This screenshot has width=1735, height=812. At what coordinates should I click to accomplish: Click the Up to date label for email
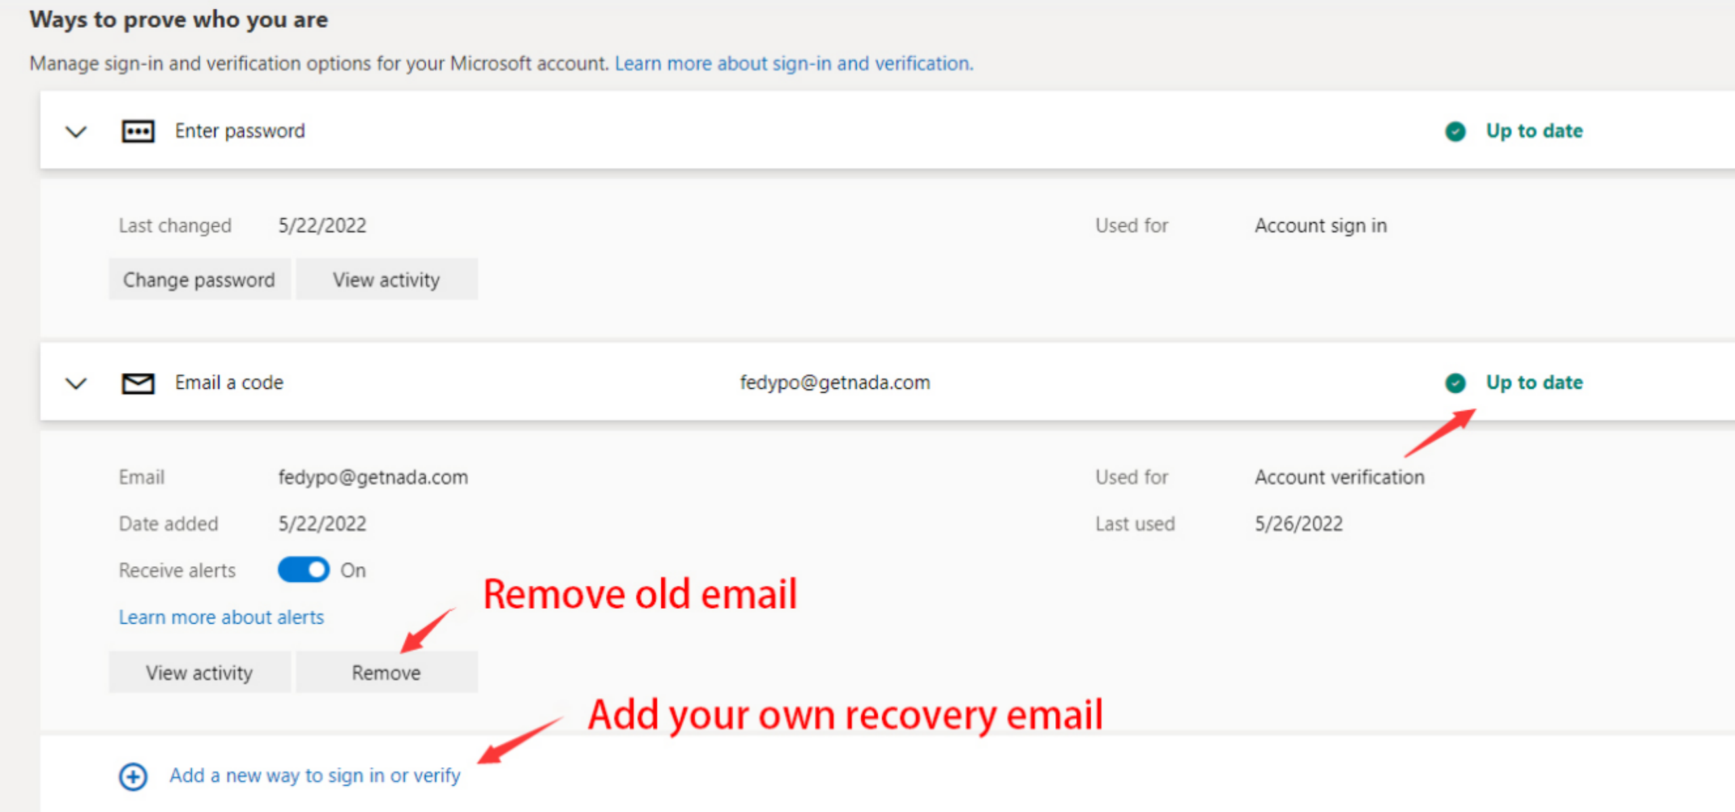(1534, 383)
